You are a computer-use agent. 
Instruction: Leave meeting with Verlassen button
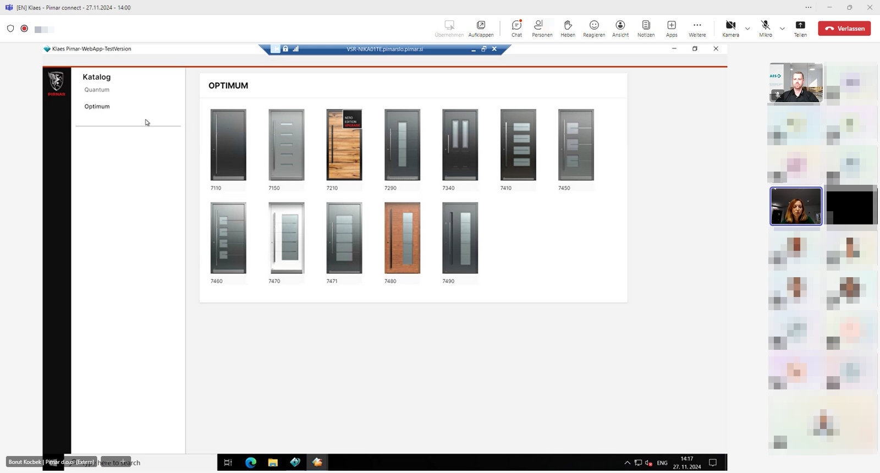844,29
